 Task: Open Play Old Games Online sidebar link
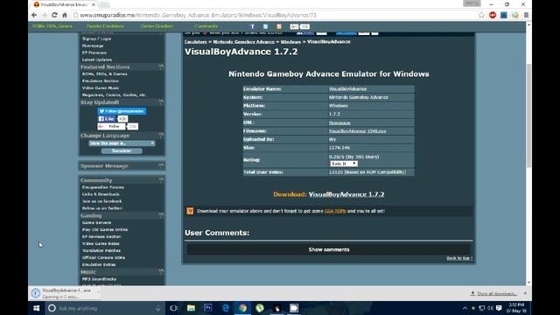coord(105,229)
